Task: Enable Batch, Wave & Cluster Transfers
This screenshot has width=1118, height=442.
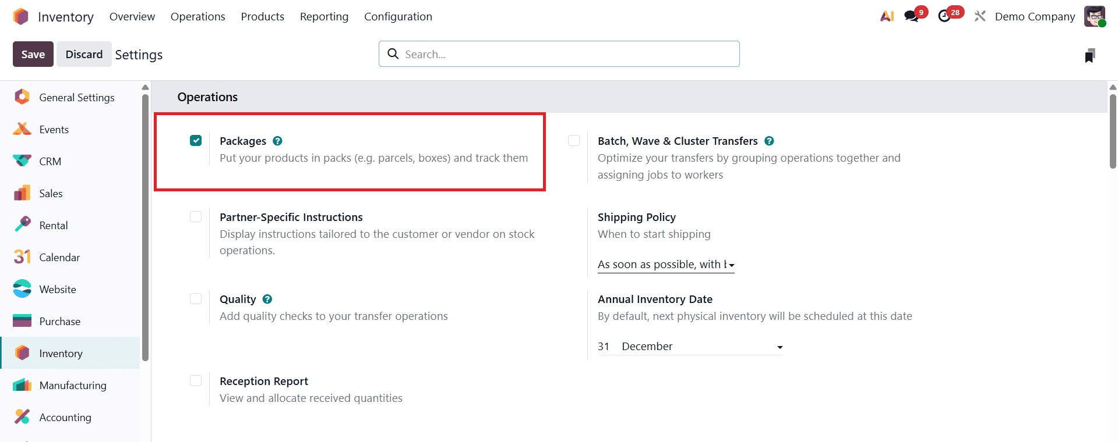Action: coord(574,140)
